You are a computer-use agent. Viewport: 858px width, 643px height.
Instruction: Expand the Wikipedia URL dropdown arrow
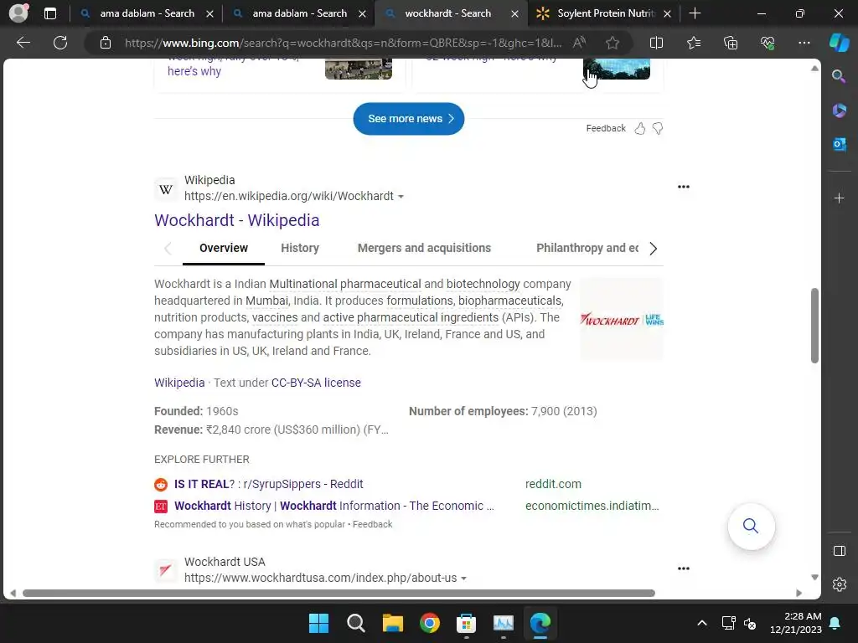401,196
